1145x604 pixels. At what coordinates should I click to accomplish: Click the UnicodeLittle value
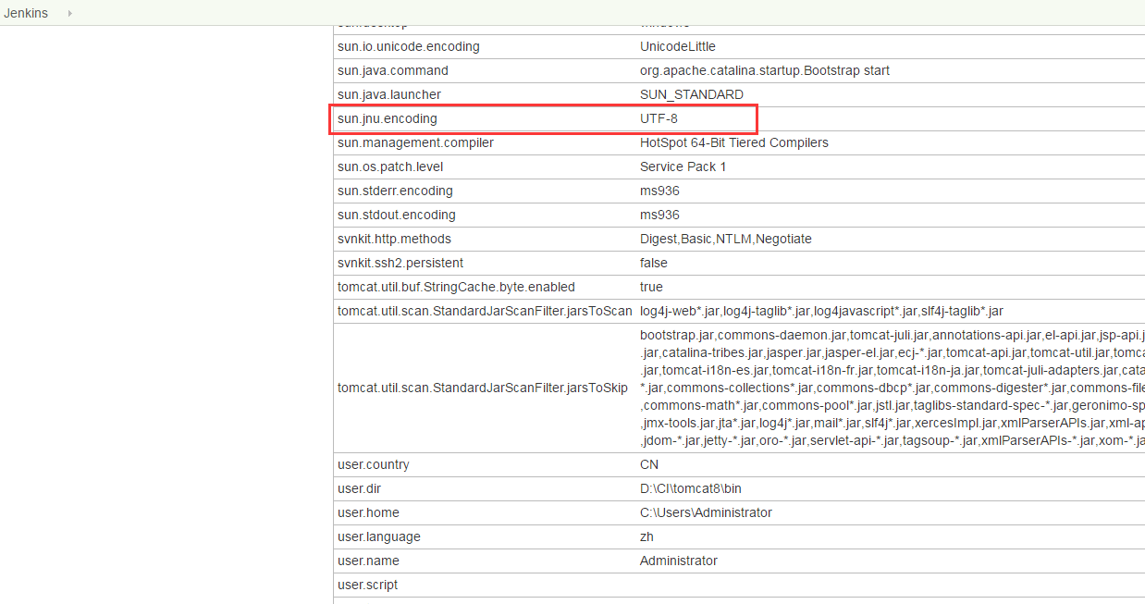pyautogui.click(x=677, y=46)
